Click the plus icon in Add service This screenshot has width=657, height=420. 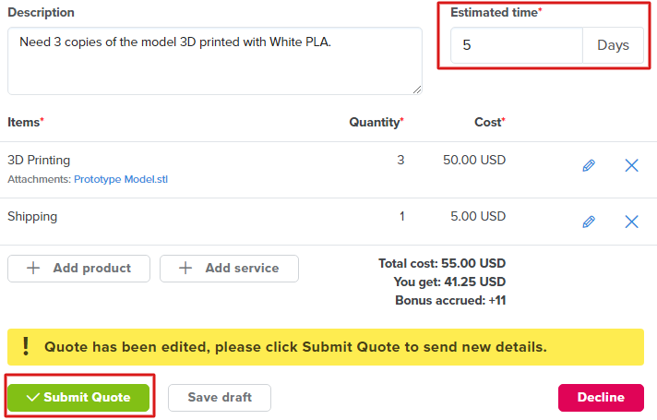[x=185, y=268]
